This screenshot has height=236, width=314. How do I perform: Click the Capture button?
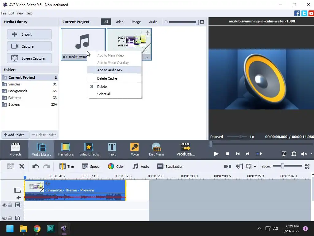click(x=29, y=46)
